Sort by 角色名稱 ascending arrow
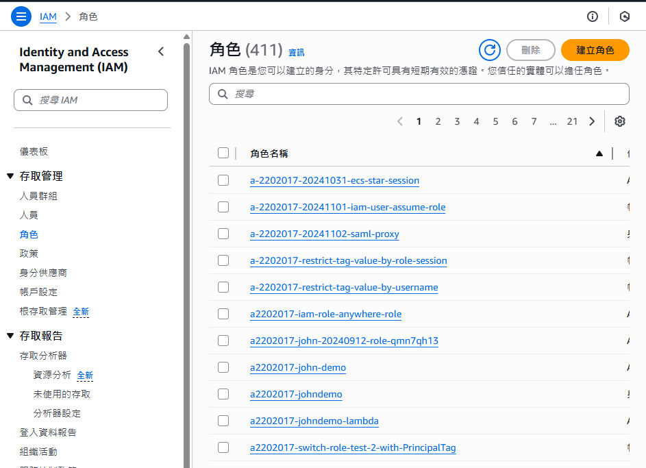Viewport: 646px width, 468px height. pyautogui.click(x=599, y=153)
